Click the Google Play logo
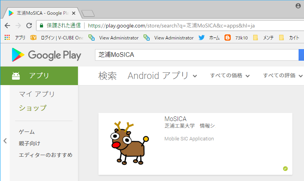This screenshot has width=304, height=181. coord(47,55)
